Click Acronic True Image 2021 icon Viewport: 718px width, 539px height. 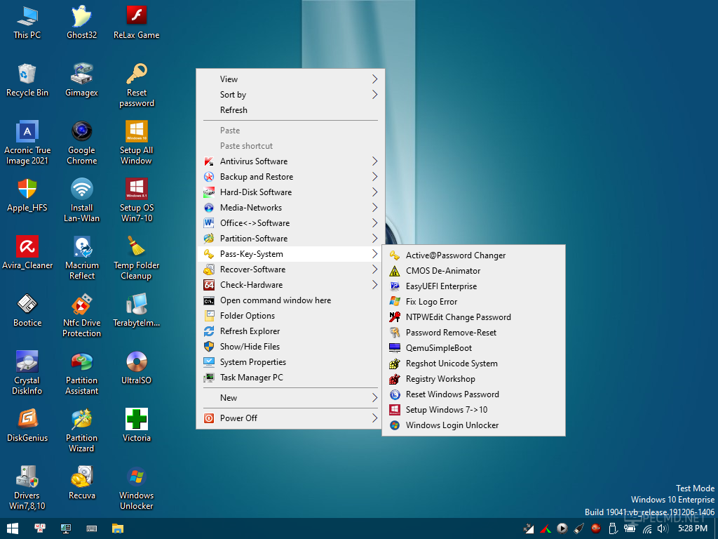[27, 142]
